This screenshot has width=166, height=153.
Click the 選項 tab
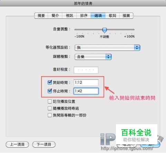click(x=98, y=16)
